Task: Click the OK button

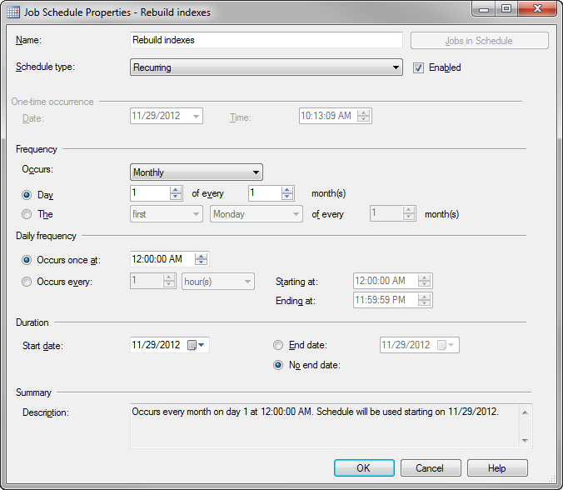Action: [x=364, y=467]
